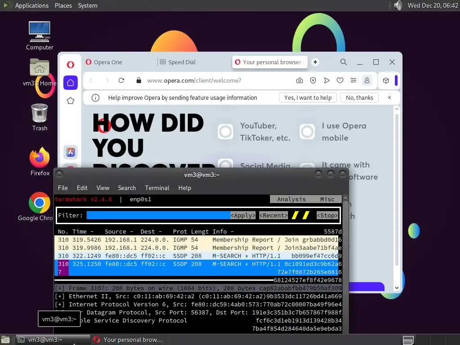Take a snapshot with camera icon
Screen dimensions: 460x345
click(x=300, y=80)
